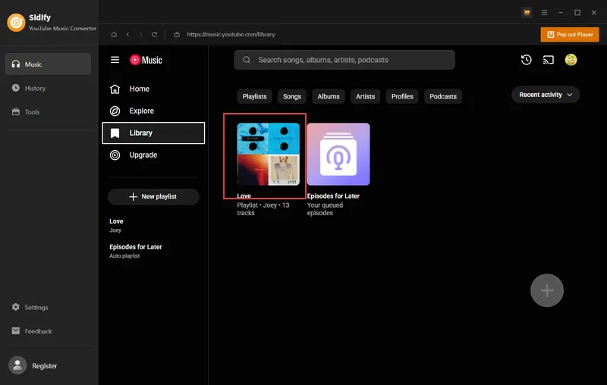Viewport: 607px width, 385px height.
Task: Expand the Recent activity sort dropdown
Action: click(x=546, y=95)
